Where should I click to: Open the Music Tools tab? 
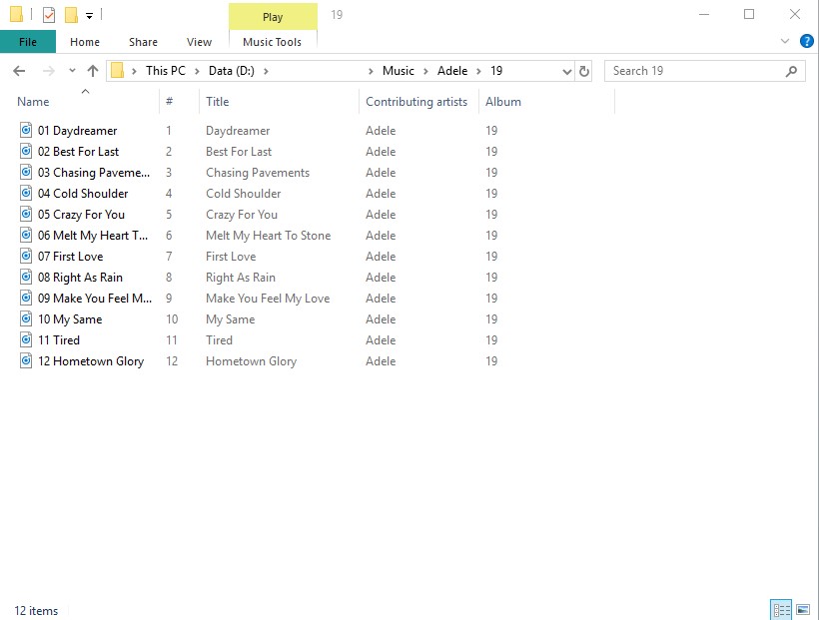click(x=272, y=42)
